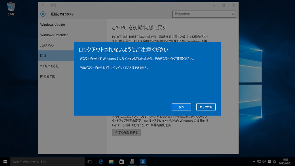Launch Microsoft Edge from the taskbar

click(101, 162)
